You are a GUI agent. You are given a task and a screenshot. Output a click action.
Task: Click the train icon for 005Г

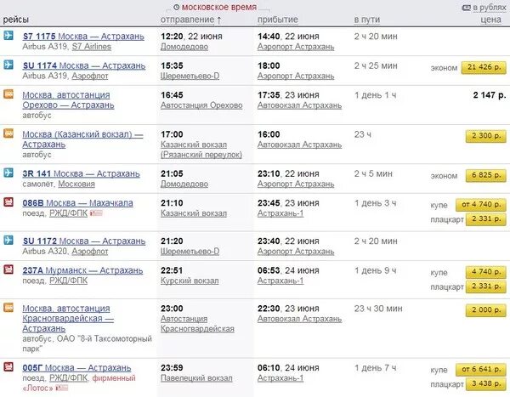coord(8,366)
